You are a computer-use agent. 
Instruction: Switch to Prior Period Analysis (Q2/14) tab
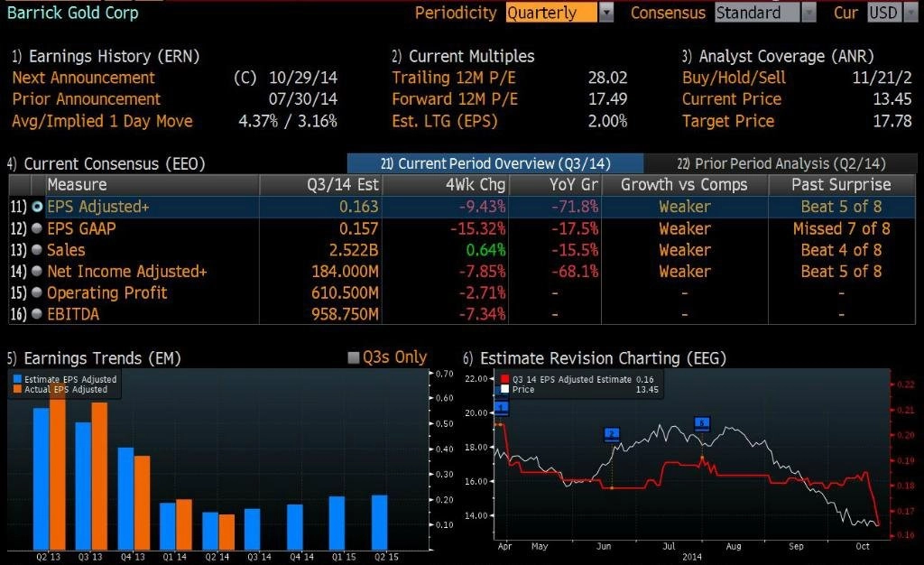[781, 163]
